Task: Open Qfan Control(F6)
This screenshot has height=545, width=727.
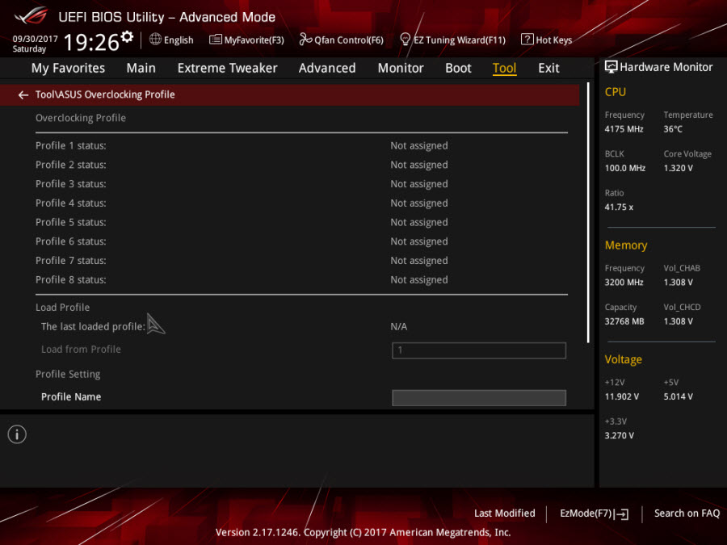Action: click(x=349, y=40)
